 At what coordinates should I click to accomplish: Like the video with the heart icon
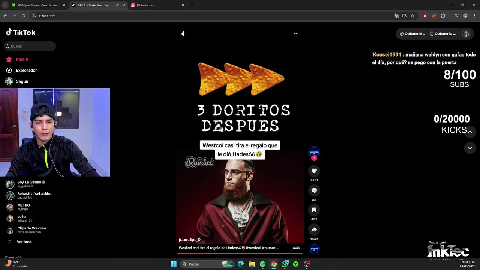tap(314, 171)
